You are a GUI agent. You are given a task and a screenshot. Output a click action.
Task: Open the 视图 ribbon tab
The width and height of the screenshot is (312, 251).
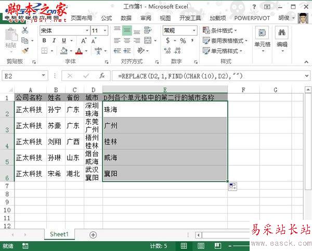click(x=165, y=18)
